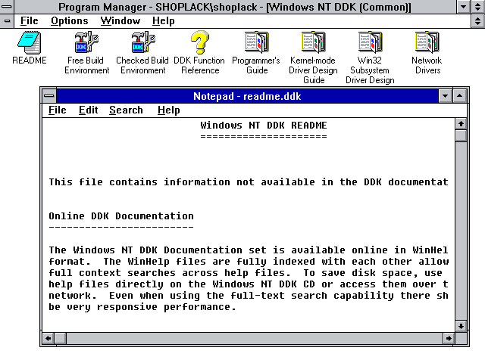Open Program Manager's Window menu
485x363 pixels.
120,21
